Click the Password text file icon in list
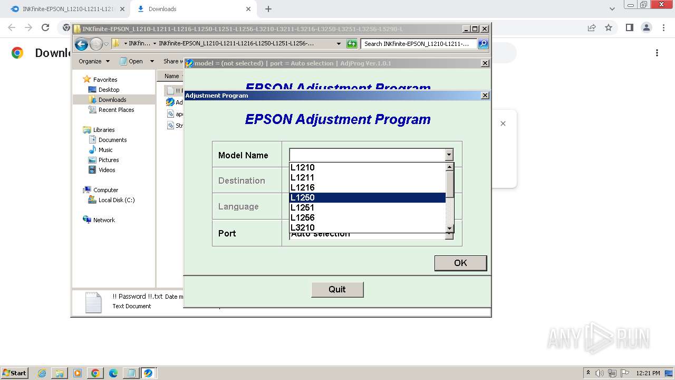 tap(170, 91)
